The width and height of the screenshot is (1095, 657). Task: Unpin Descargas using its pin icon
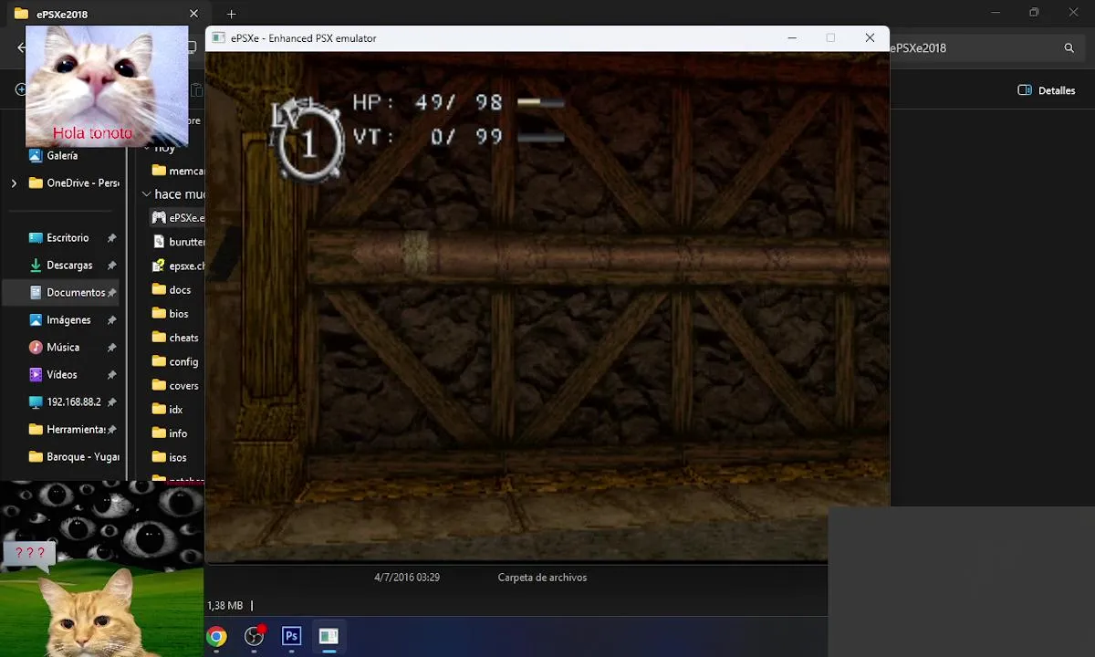[111, 266]
